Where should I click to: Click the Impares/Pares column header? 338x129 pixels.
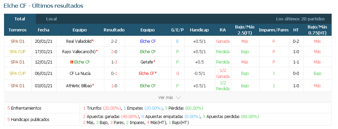273,30
